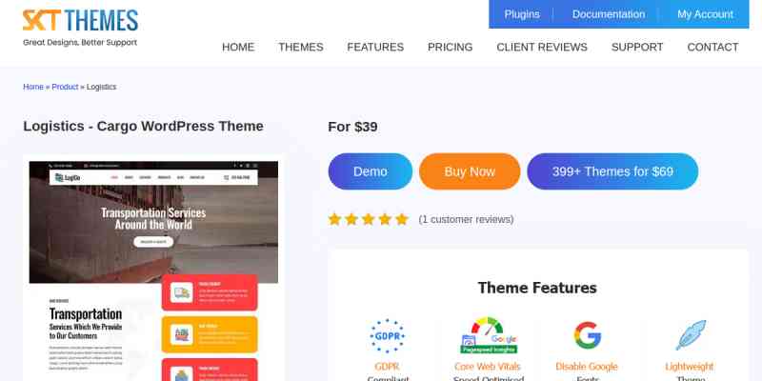Click the Lightweight Theme feather icon
The height and width of the screenshot is (381, 762).
click(691, 335)
